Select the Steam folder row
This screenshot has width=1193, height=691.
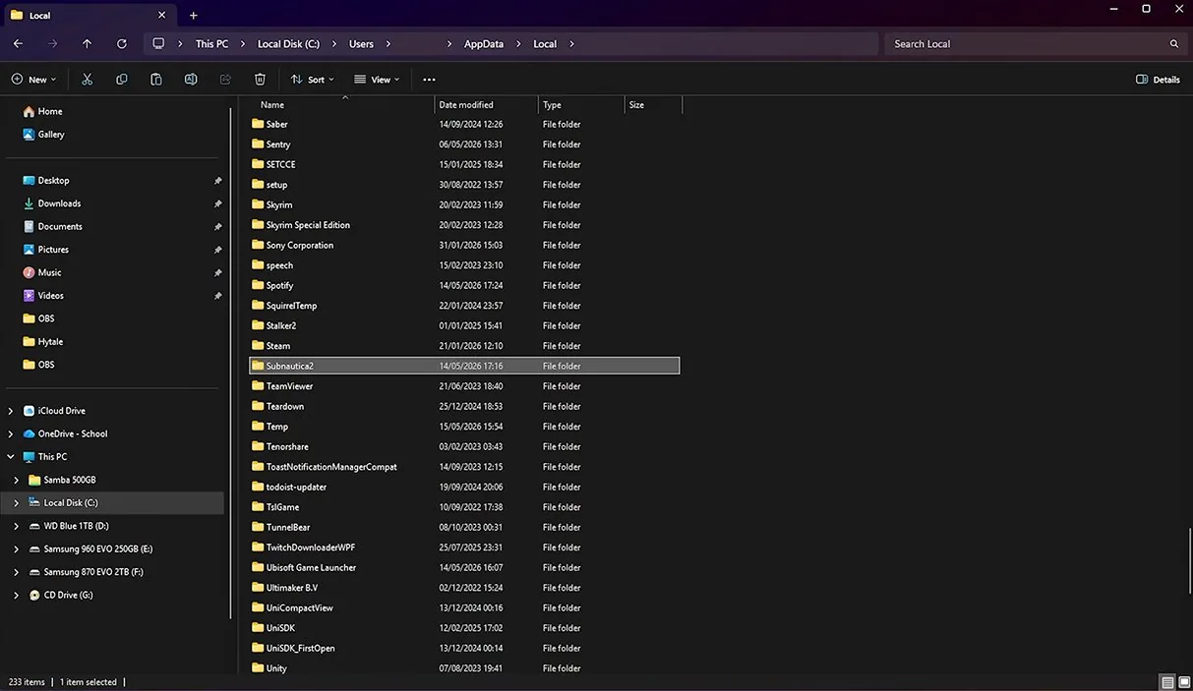pyautogui.click(x=464, y=346)
